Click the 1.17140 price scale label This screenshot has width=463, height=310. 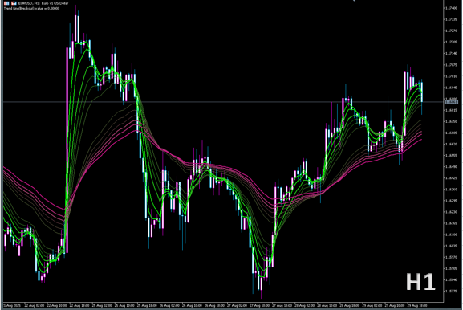pyautogui.click(x=451, y=54)
